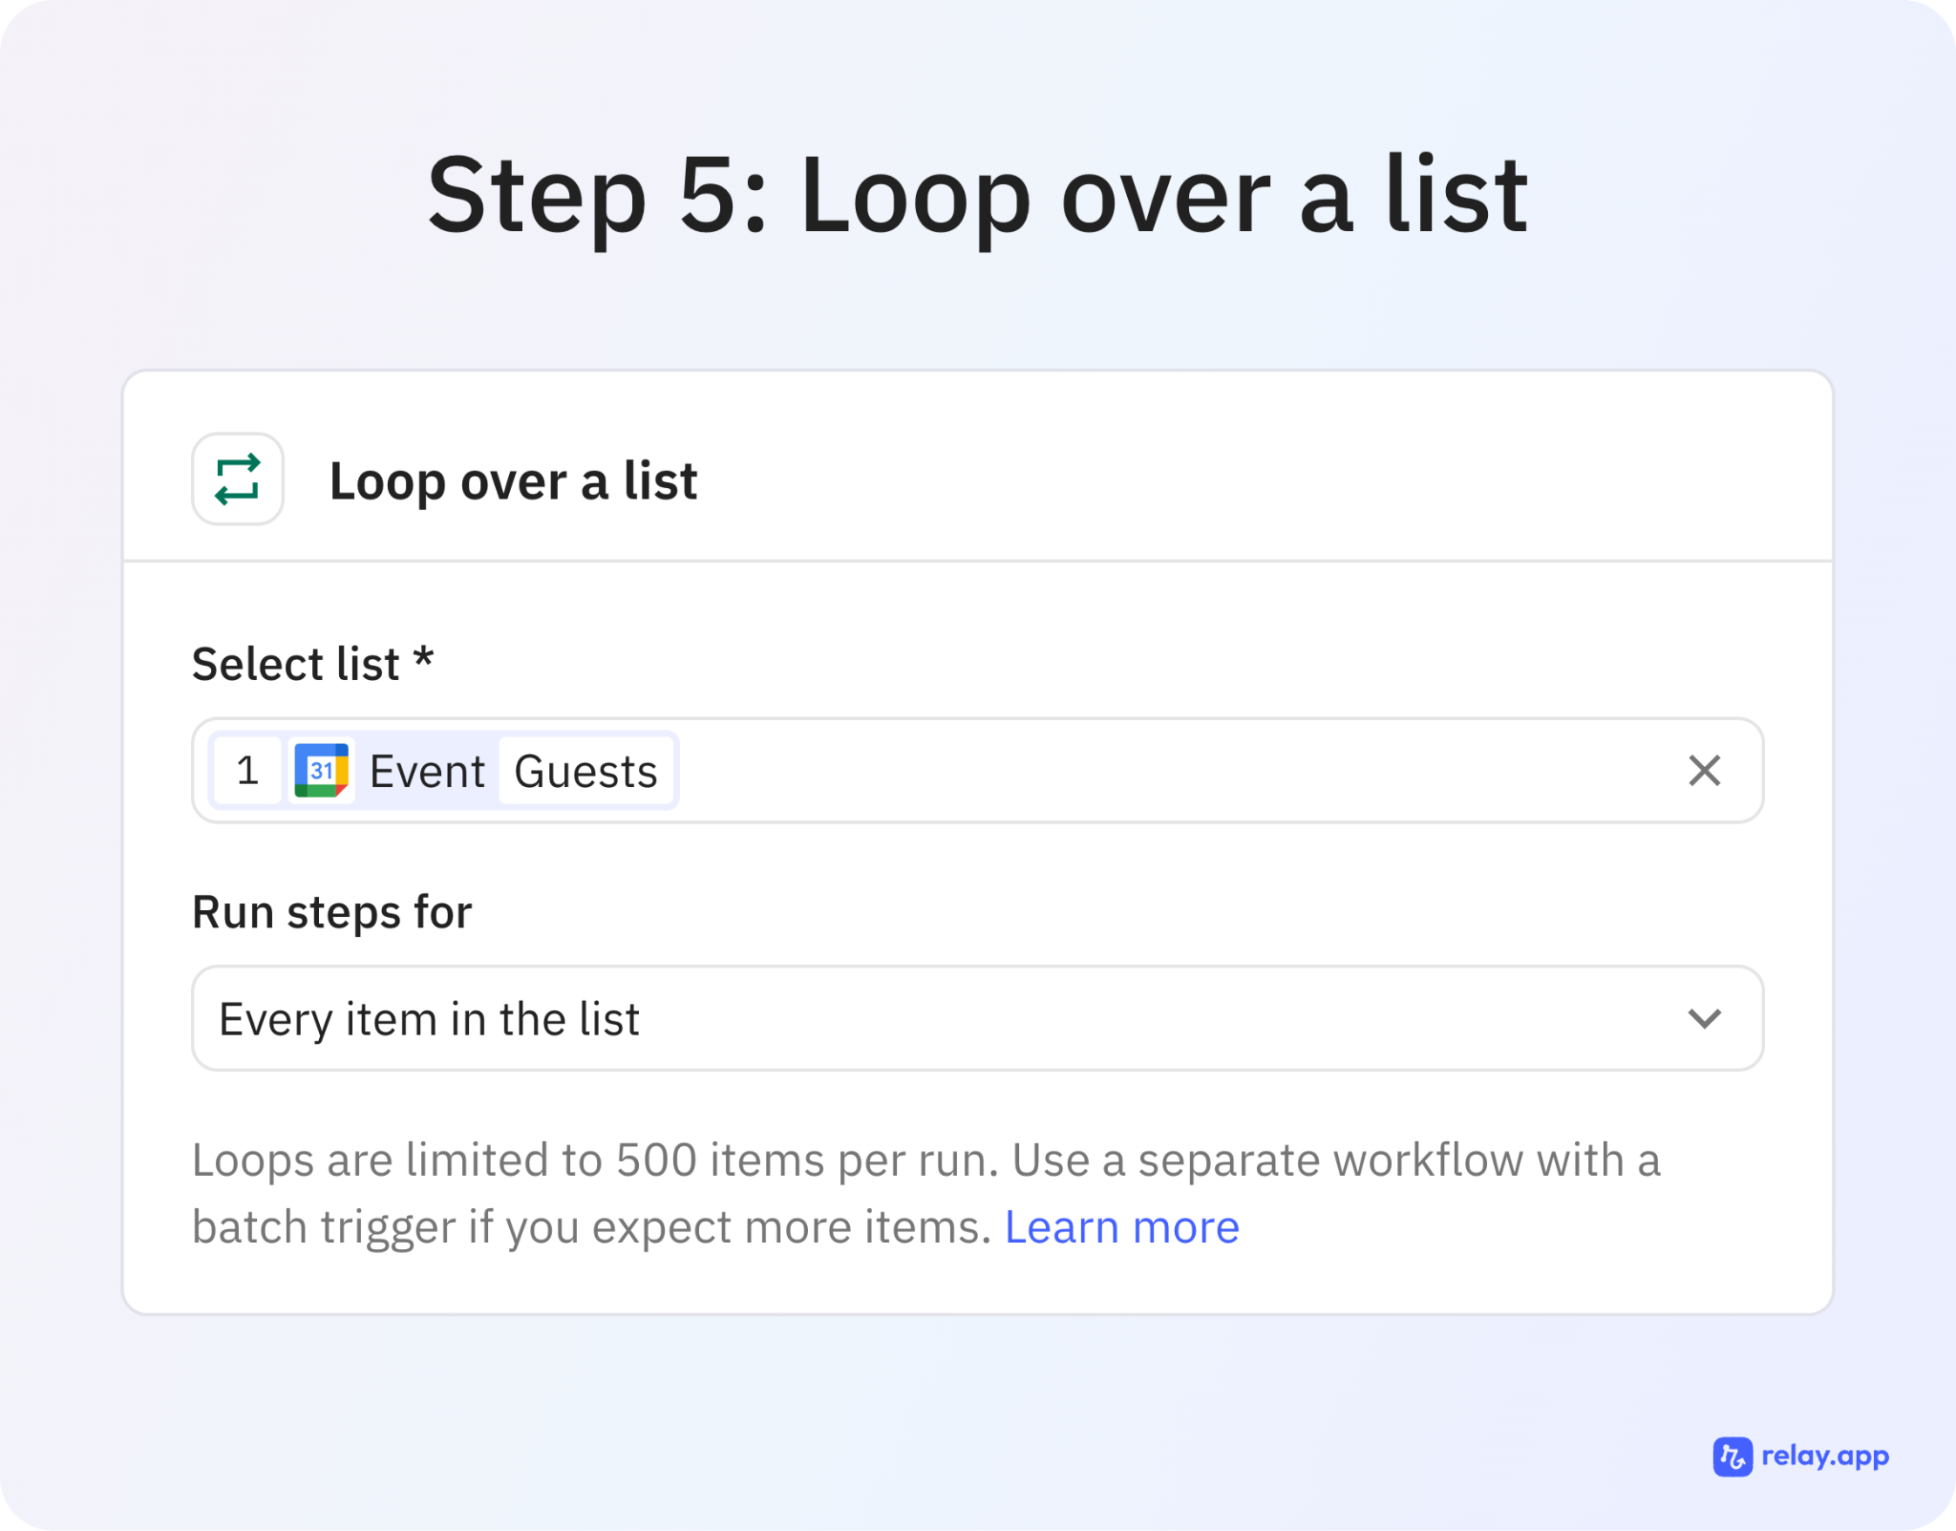The image size is (1956, 1531).
Task: Click the green loop arrows icon
Action: click(238, 479)
